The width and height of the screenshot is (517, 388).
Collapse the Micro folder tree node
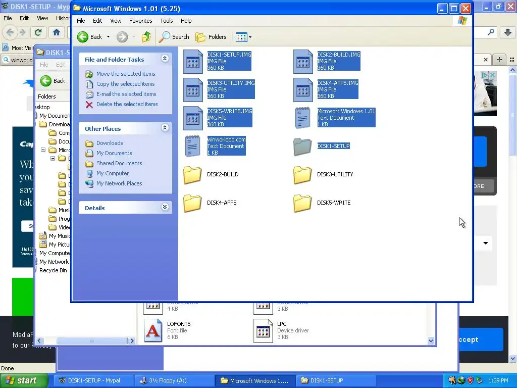43,150
